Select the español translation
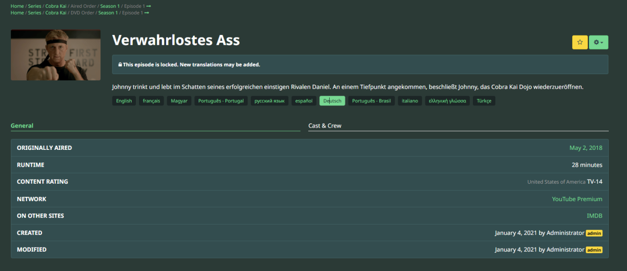Viewport: 627px width, 271px height. 304,101
